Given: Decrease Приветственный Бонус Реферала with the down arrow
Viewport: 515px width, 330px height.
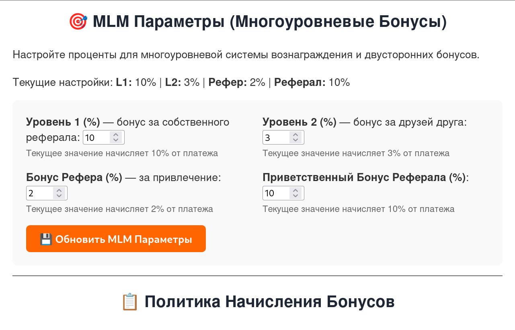Looking at the screenshot, I should [296, 196].
